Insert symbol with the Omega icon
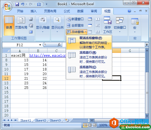The image size is (151, 130). (x=39, y=4)
